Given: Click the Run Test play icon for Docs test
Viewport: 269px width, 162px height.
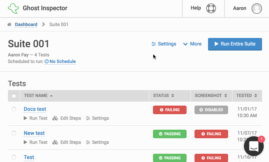Looking at the screenshot, I should 25,118.
